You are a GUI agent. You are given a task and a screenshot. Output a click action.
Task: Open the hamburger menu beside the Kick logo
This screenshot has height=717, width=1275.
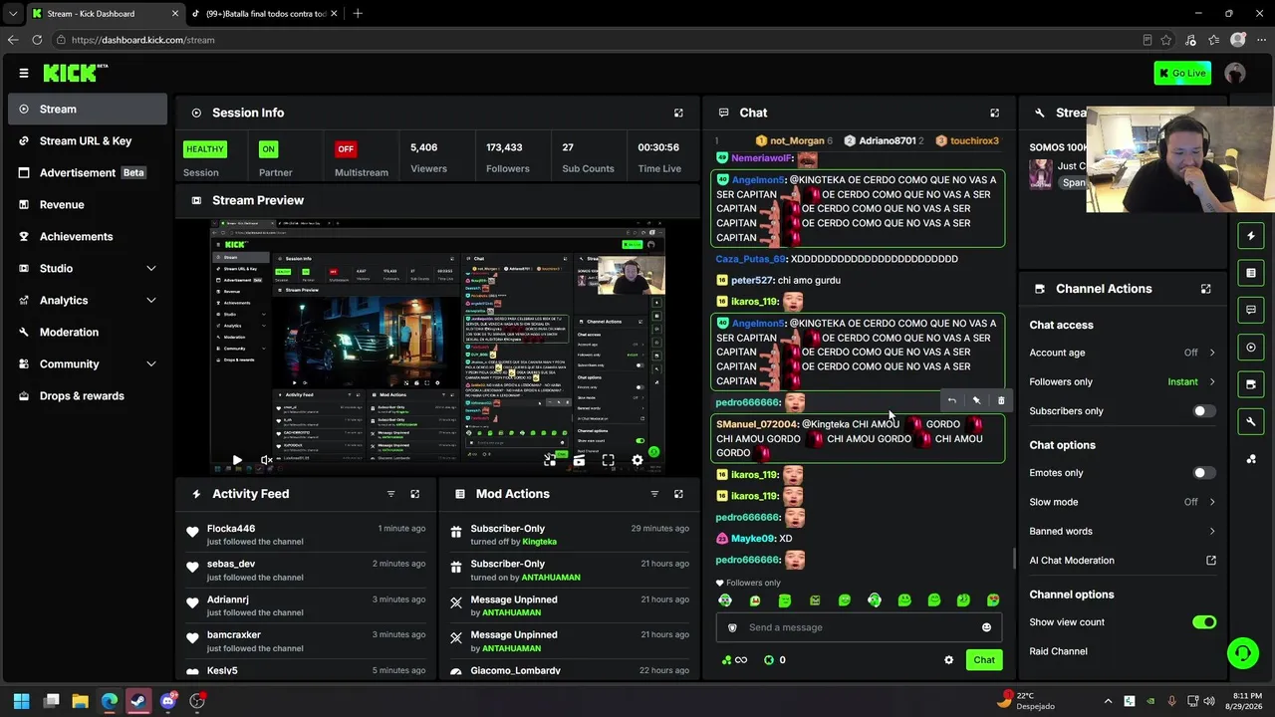click(x=24, y=73)
